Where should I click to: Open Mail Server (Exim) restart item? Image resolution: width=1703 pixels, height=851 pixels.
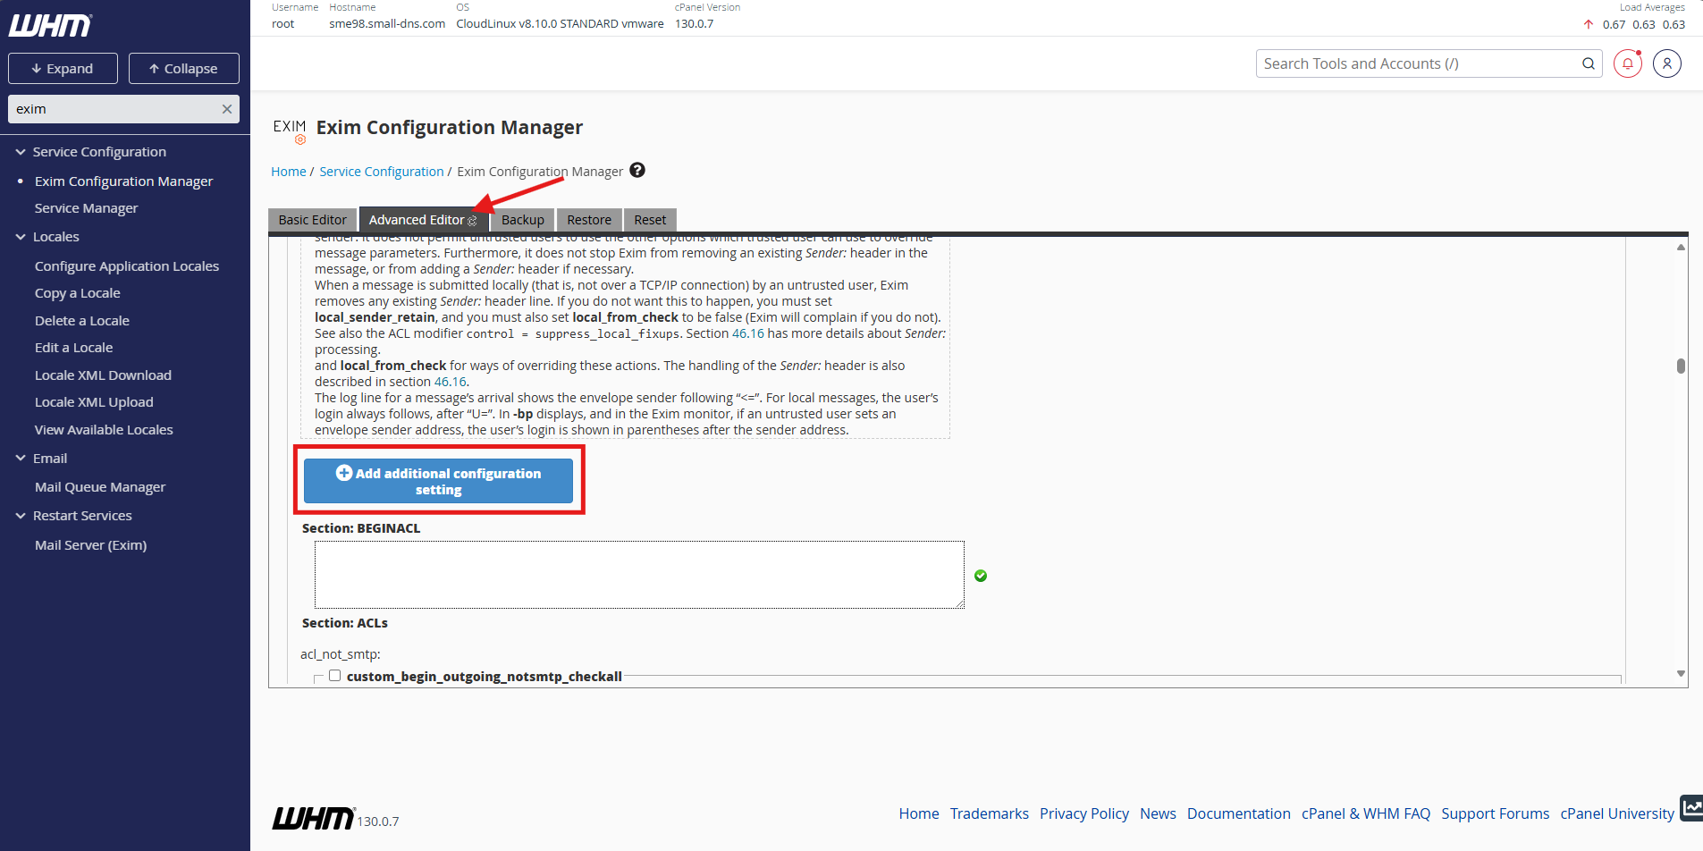tap(90, 545)
